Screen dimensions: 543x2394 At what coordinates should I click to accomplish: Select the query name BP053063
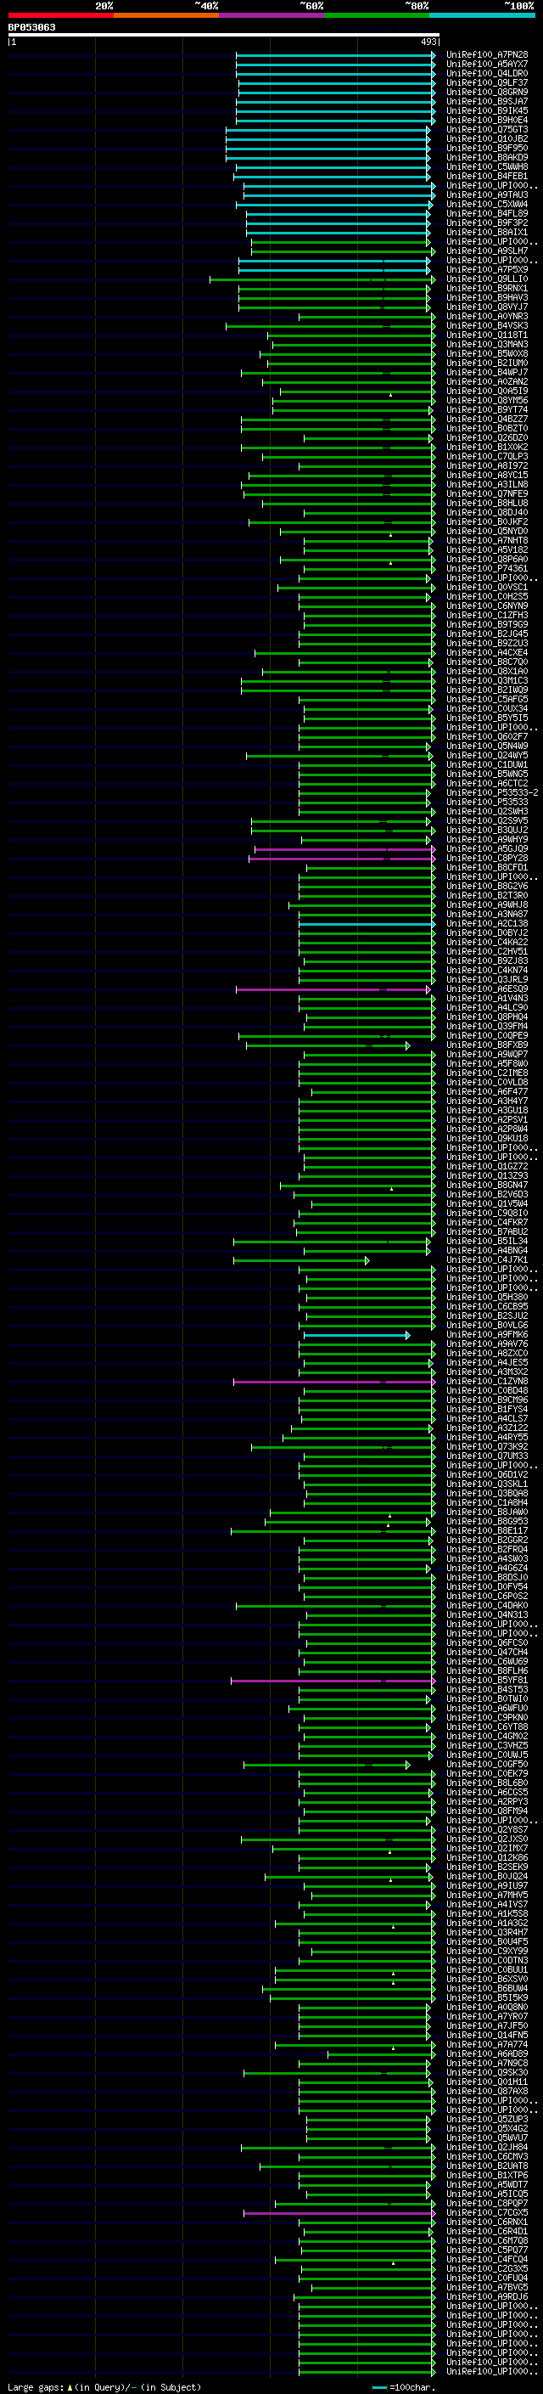click(31, 28)
